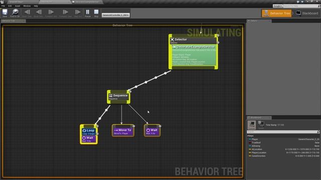Stop the simulation
The width and height of the screenshot is (321, 180).
click(x=96, y=13)
